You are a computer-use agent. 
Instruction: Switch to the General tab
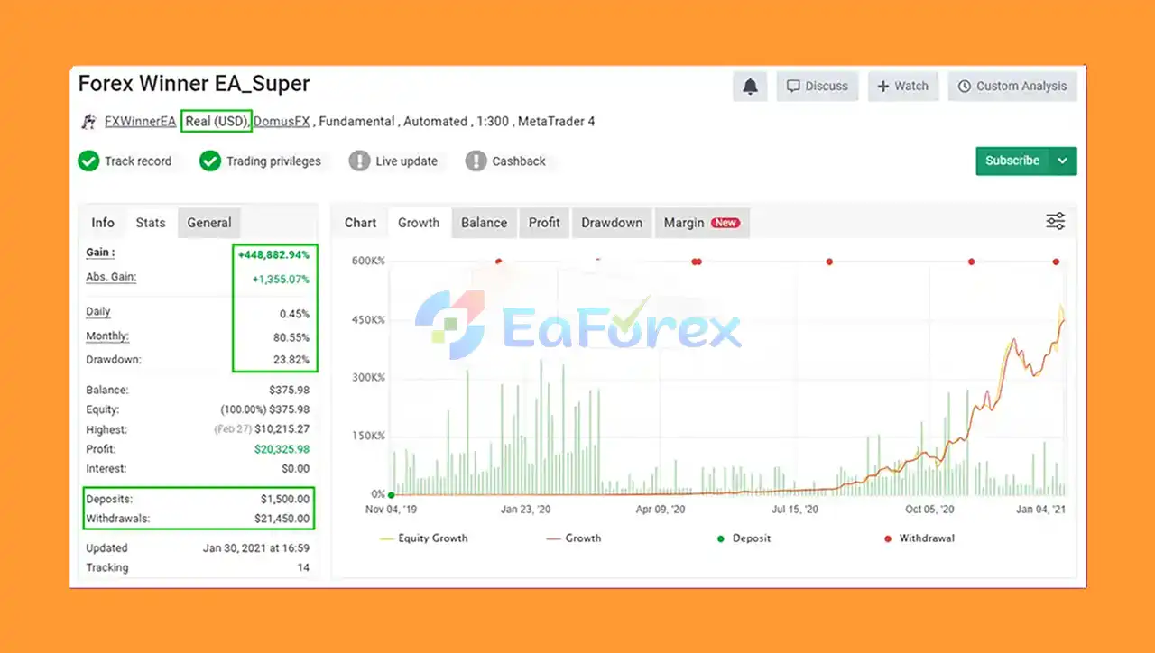[x=209, y=223]
